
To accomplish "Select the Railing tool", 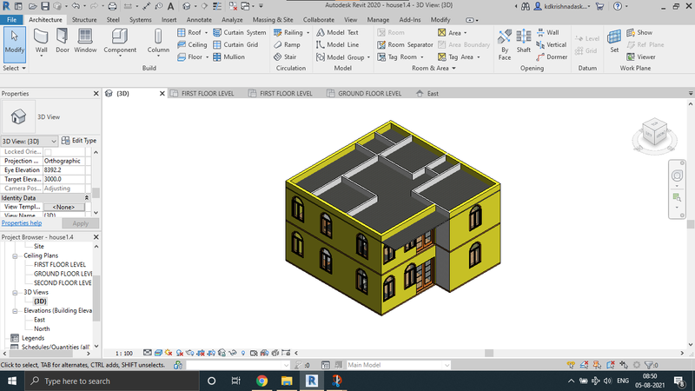I will (288, 32).
